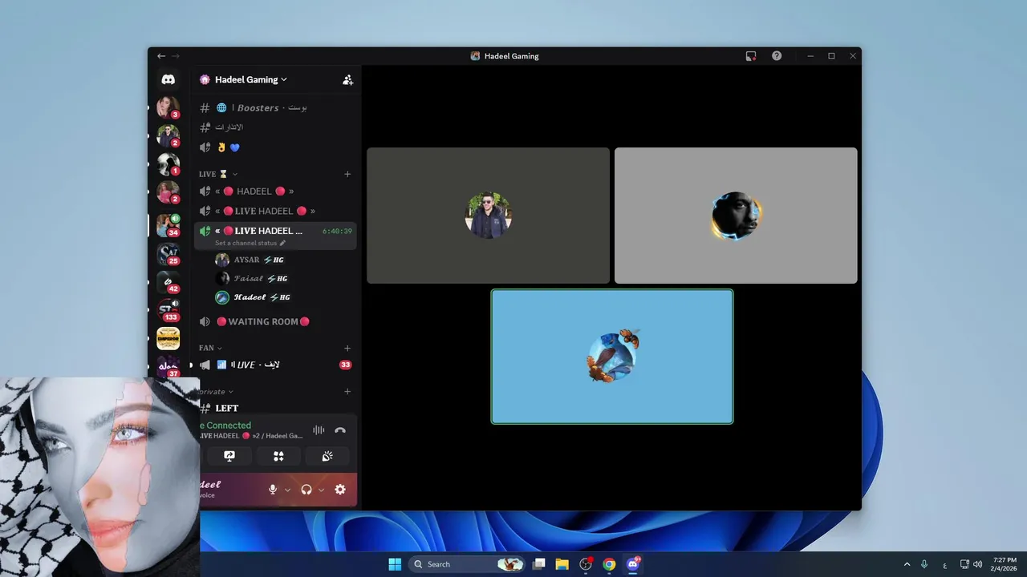This screenshot has height=577, width=1027.
Task: Open the inbox icon in title bar
Action: [751, 56]
